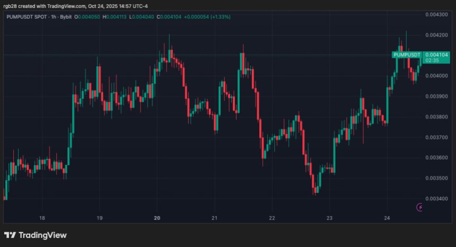Click the current price 0.004104 axis badge
The image size is (456, 247).
[436, 55]
